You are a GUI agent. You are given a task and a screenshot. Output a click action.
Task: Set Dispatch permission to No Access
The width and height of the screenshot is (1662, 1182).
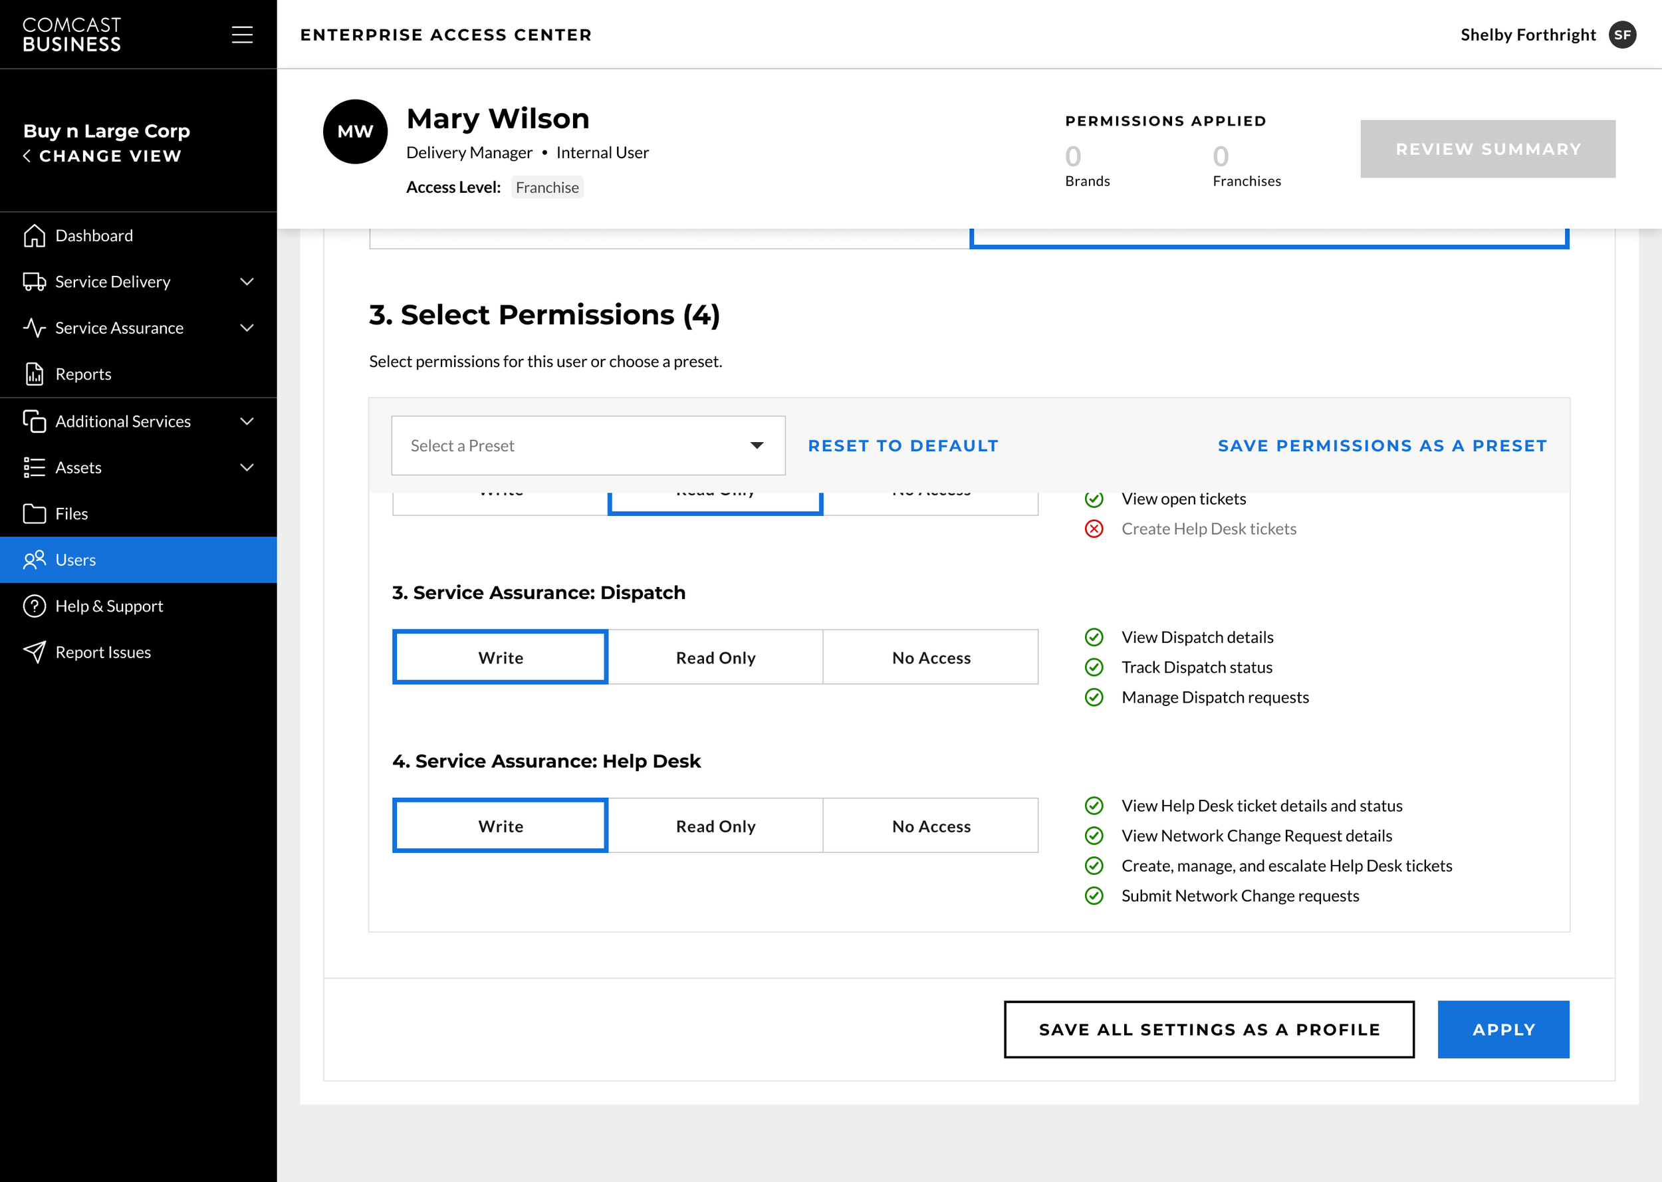[x=931, y=657]
